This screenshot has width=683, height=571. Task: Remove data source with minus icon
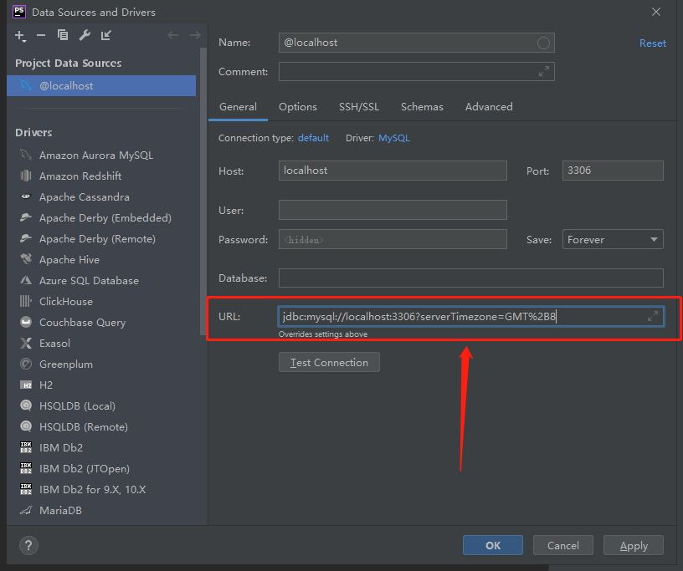(x=41, y=35)
